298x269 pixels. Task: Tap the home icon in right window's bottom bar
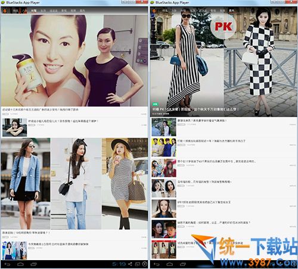click(169, 264)
